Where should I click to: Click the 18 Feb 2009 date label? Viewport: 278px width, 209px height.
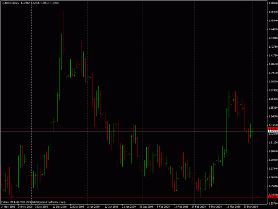[x=181, y=207]
